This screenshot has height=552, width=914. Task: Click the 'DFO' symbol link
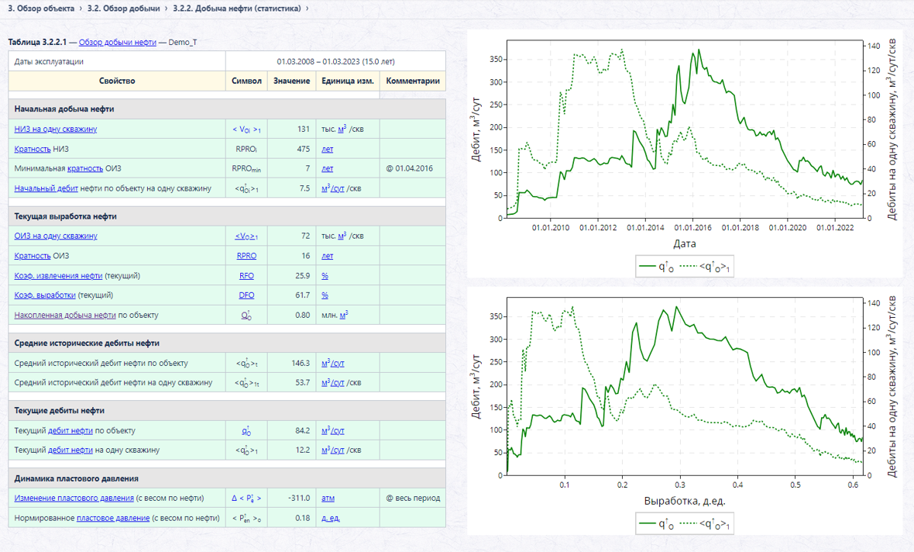click(246, 295)
